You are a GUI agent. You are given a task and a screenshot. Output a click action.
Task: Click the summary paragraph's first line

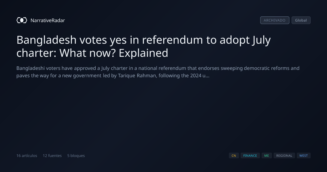pos(158,68)
